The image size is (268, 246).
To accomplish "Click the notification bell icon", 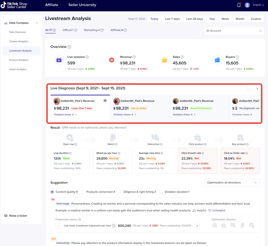I will (239, 5).
